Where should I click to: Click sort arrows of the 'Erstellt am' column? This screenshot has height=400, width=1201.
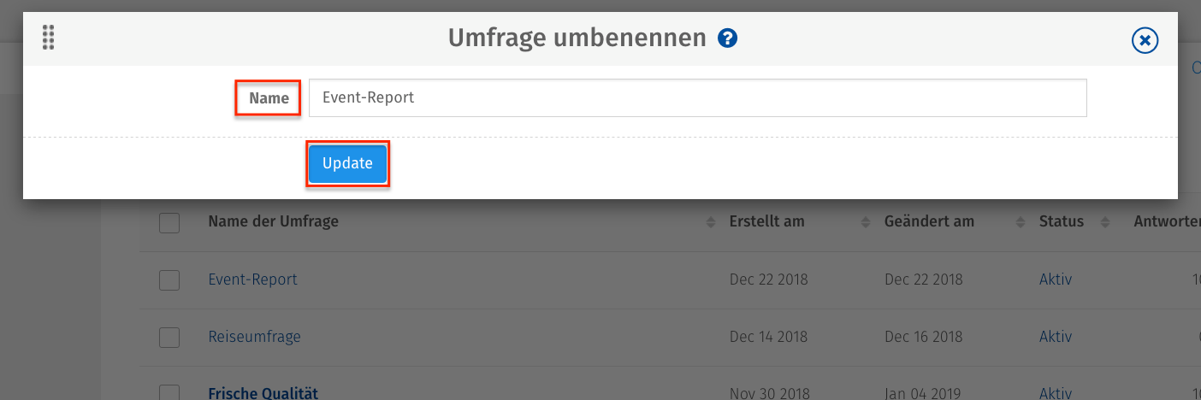(866, 222)
